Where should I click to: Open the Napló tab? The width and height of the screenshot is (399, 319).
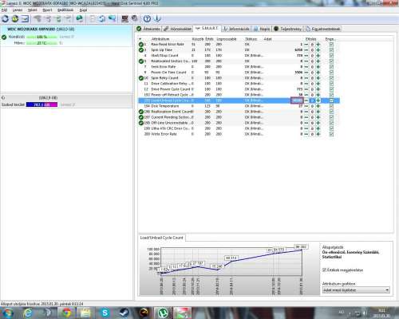point(262,29)
